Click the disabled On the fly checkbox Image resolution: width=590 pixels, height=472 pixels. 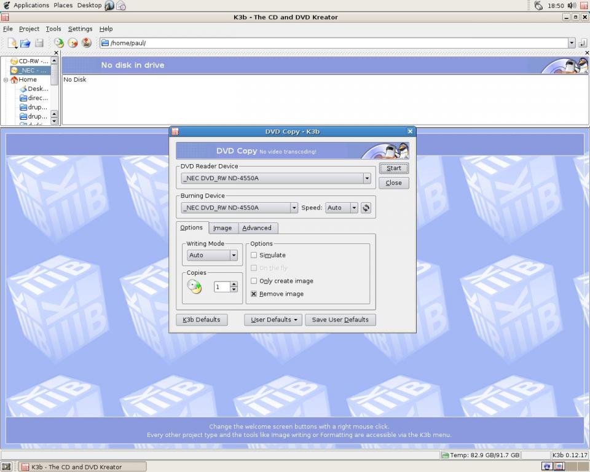(254, 268)
